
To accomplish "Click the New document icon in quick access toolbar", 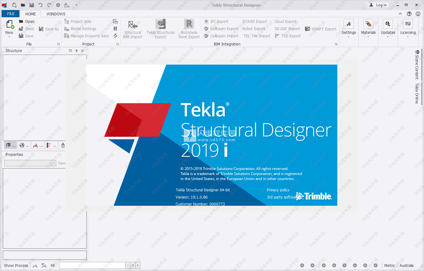I will click(14, 5).
